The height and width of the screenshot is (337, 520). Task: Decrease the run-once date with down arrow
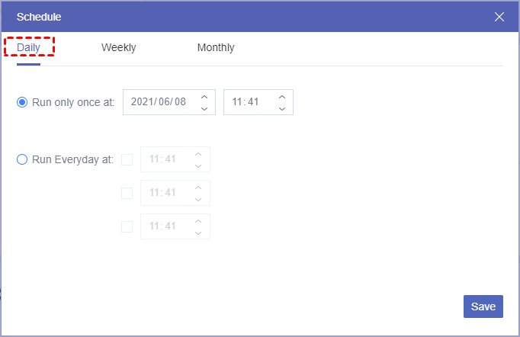click(204, 108)
